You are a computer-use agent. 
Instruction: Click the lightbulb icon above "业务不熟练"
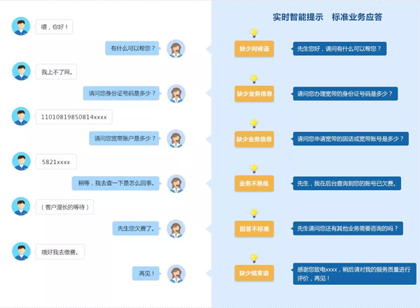(254, 168)
